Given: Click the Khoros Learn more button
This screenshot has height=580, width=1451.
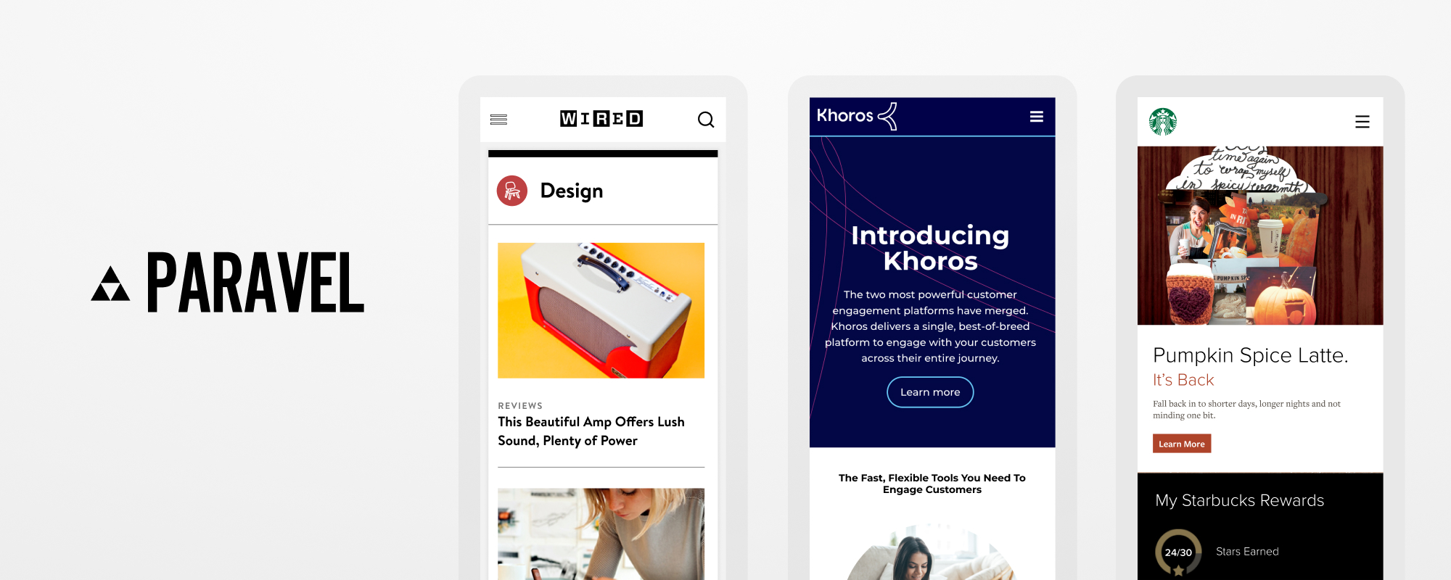Looking at the screenshot, I should pyautogui.click(x=930, y=392).
